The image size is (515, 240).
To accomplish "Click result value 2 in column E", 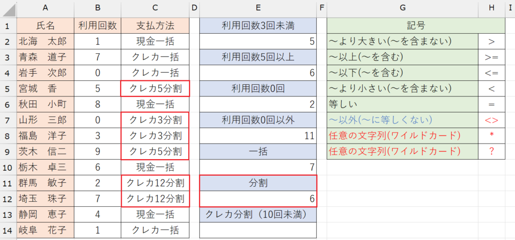I will (258, 104).
